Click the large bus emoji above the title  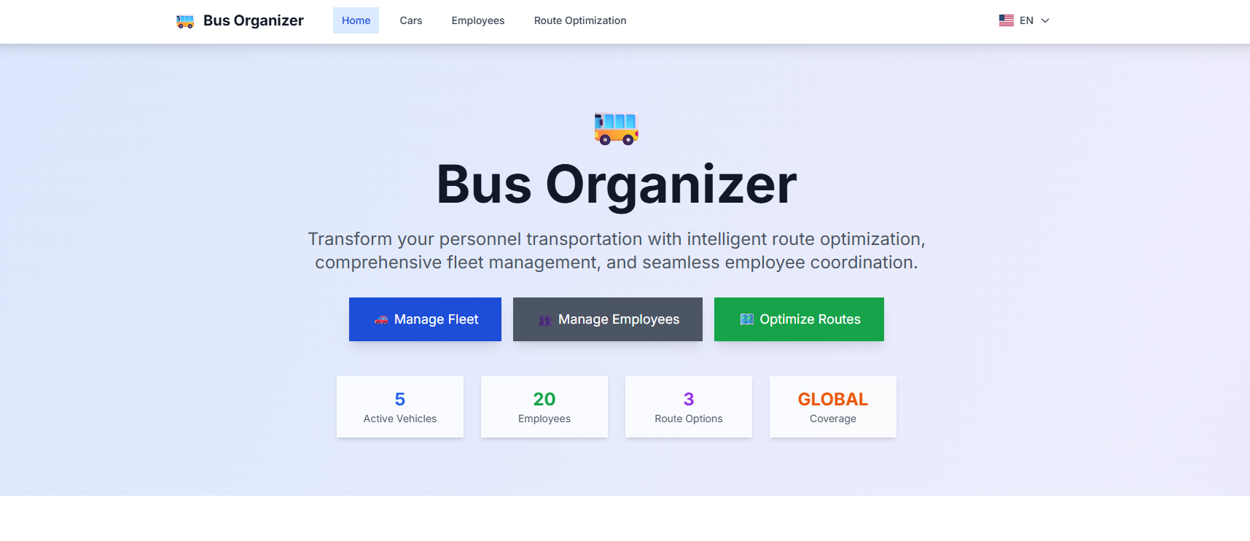coord(616,128)
